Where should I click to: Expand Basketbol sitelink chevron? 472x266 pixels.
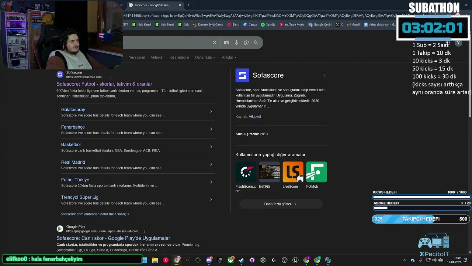tap(211, 147)
